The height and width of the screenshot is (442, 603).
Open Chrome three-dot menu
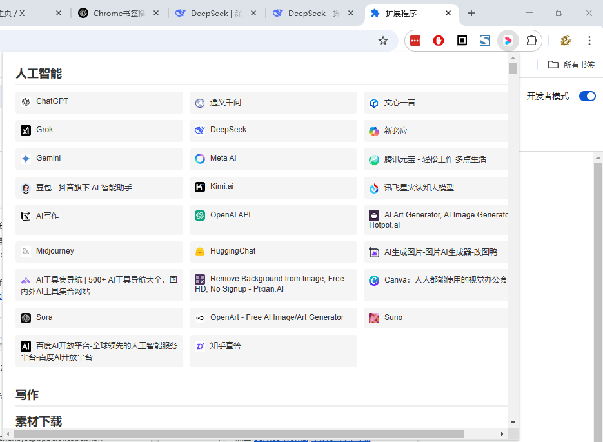coord(589,41)
